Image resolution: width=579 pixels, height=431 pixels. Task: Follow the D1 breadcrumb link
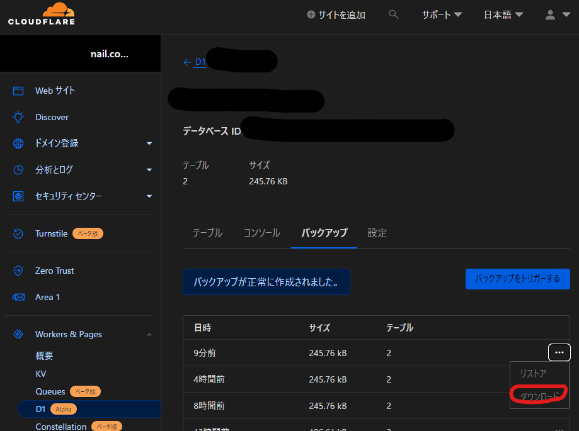200,62
